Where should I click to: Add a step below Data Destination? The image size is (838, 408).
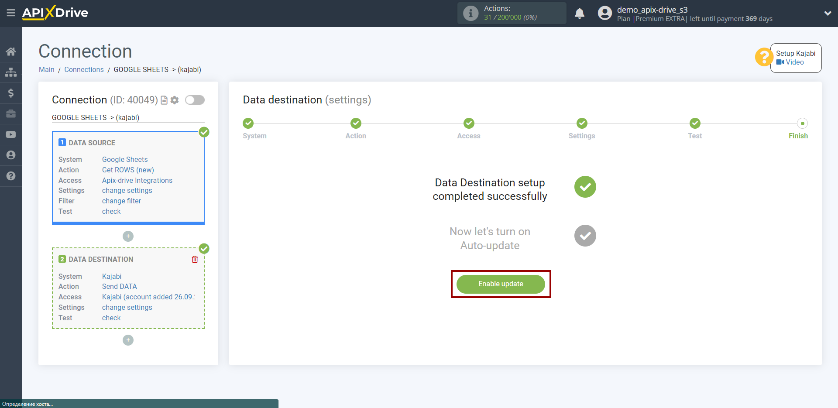128,340
